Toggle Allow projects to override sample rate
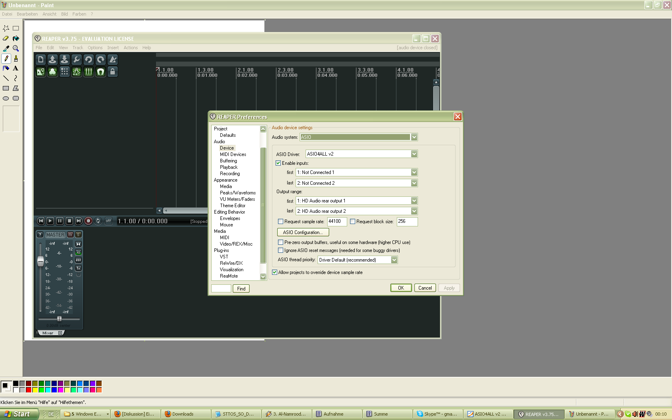The image size is (672, 420). (275, 272)
